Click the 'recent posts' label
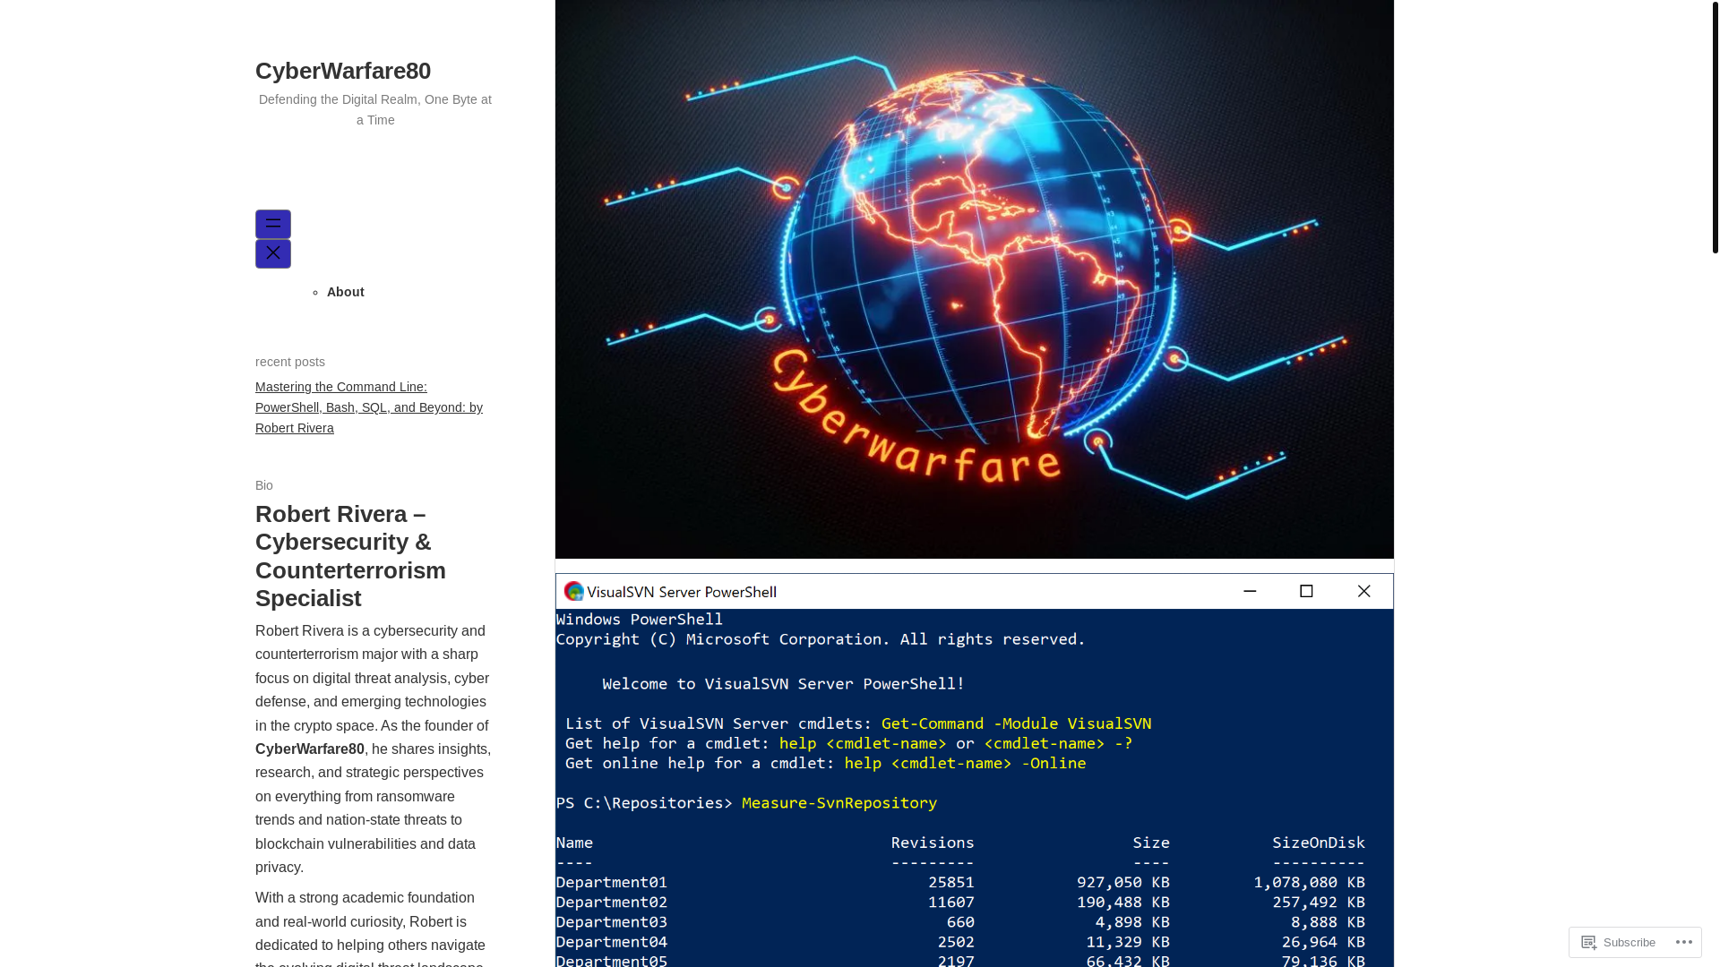 pos(290,362)
